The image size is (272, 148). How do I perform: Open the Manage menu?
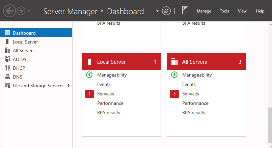204,11
